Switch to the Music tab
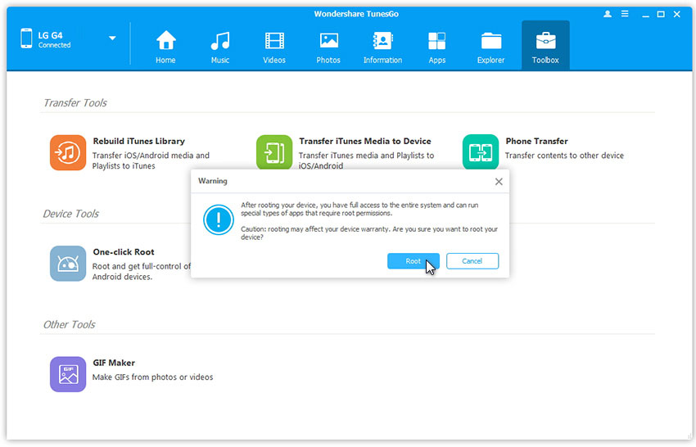Image resolution: width=696 pixels, height=447 pixels. pos(220,47)
